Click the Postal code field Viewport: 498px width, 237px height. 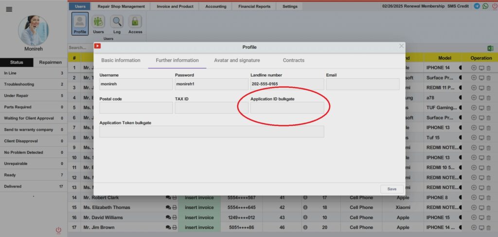(136, 108)
